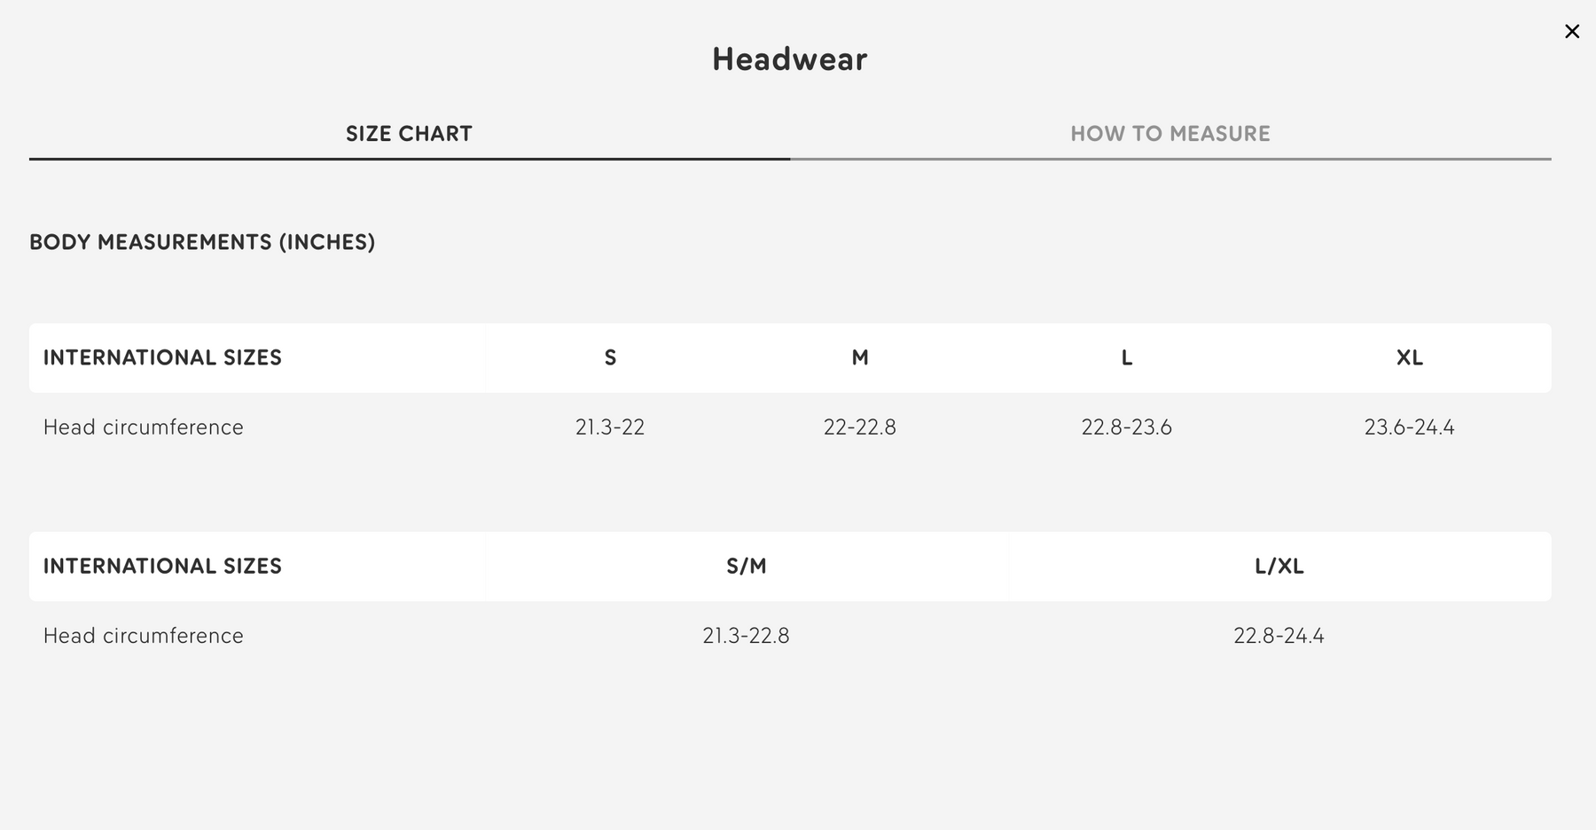
Task: Switch to the How To Measure tab
Action: point(1170,134)
